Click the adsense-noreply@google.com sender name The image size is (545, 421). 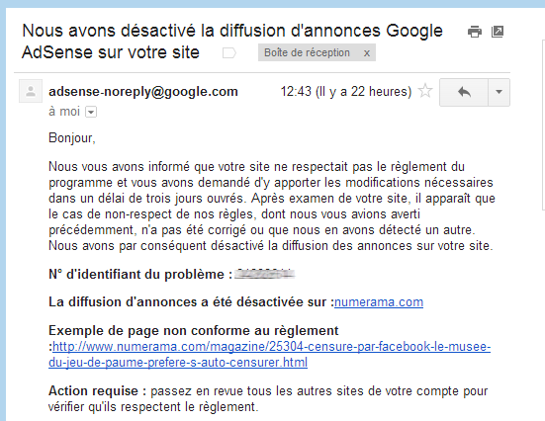pos(143,92)
